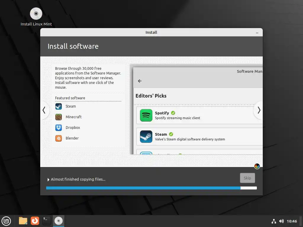Click the Install software page heading

[x=73, y=46]
